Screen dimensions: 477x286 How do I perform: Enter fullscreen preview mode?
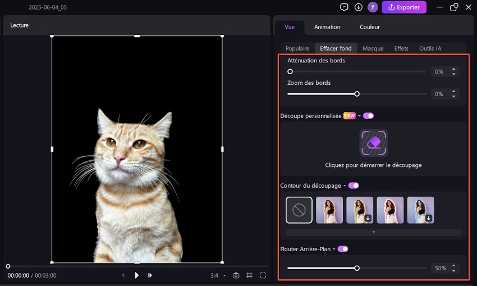click(263, 275)
